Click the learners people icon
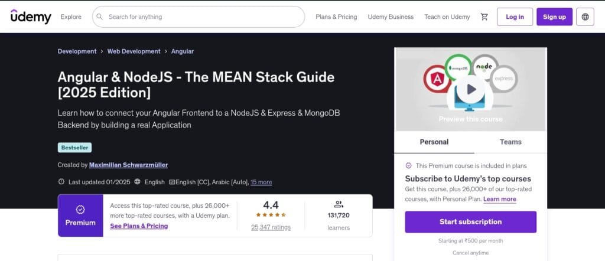The image size is (605, 261). [339, 204]
